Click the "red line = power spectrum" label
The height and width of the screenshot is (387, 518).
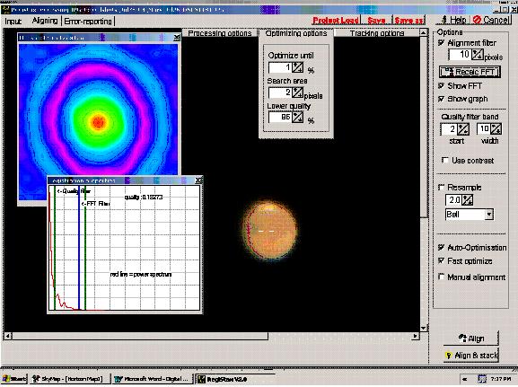(x=141, y=275)
